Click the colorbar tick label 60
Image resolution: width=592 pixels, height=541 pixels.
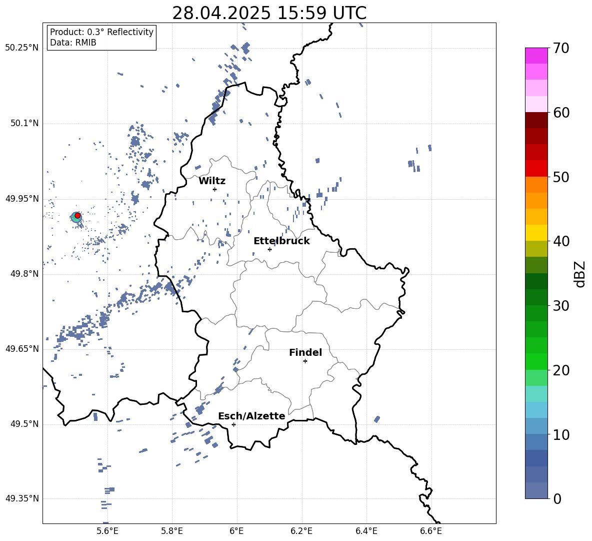561,113
